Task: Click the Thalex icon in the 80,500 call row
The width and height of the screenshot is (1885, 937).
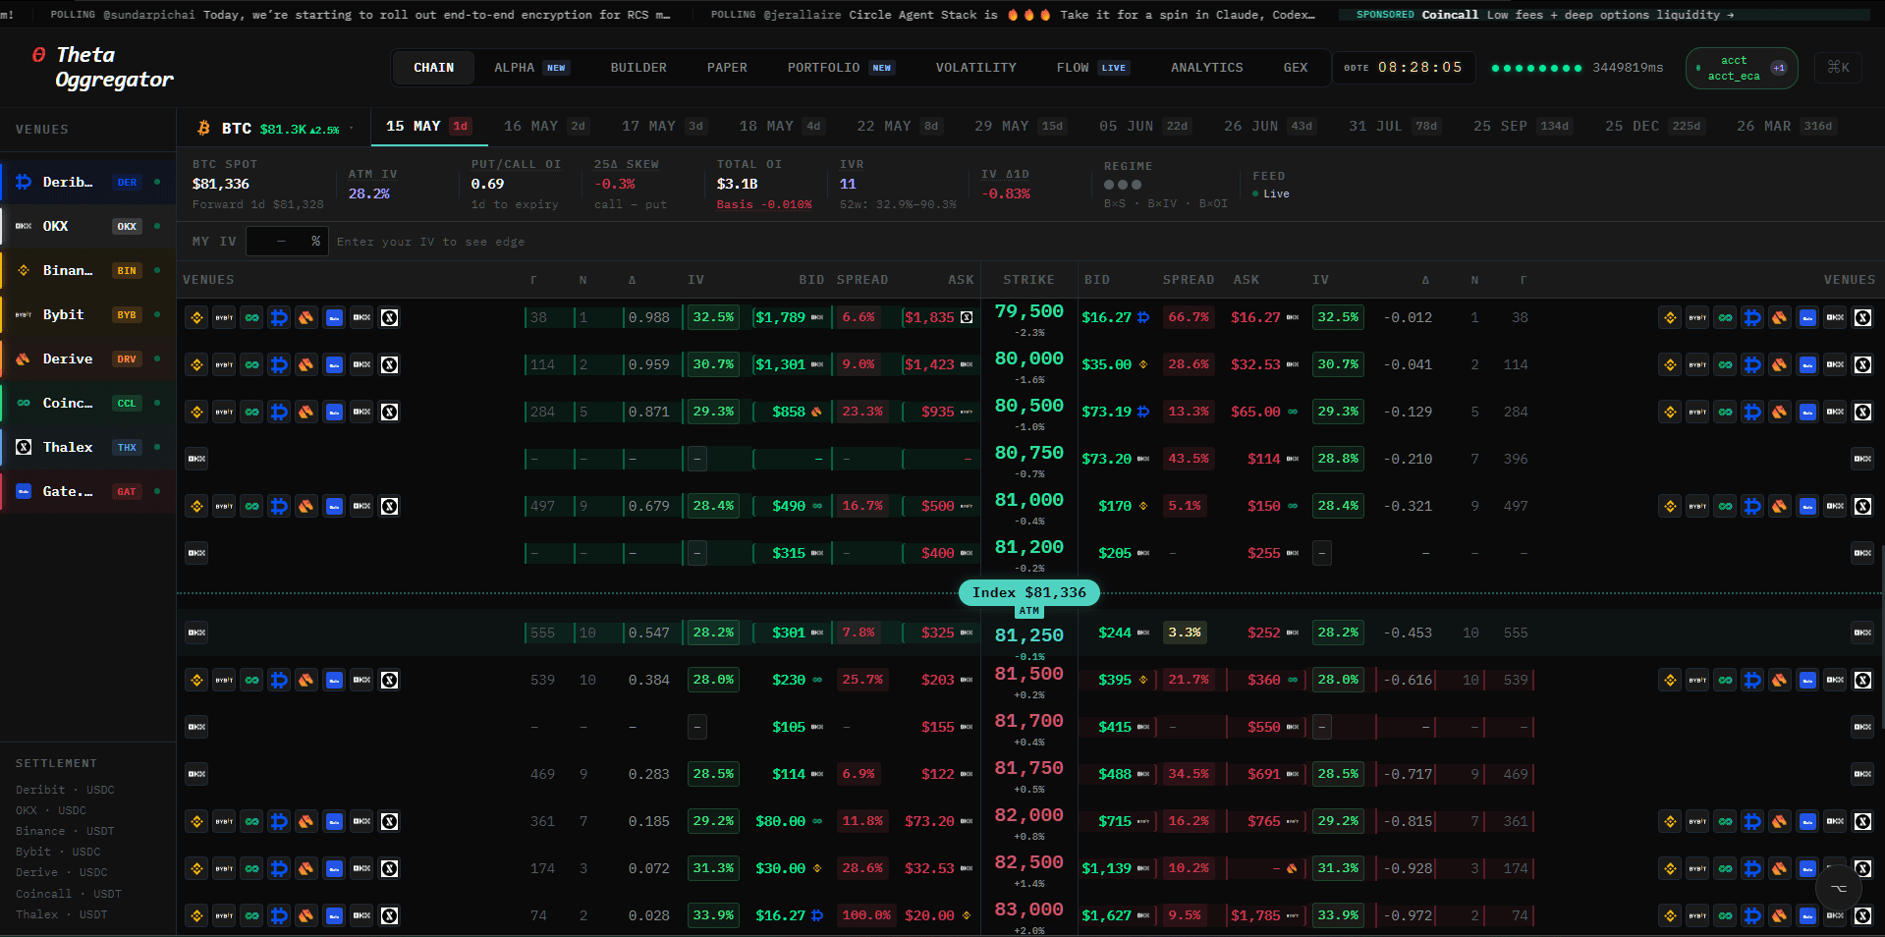Action: coord(389,412)
